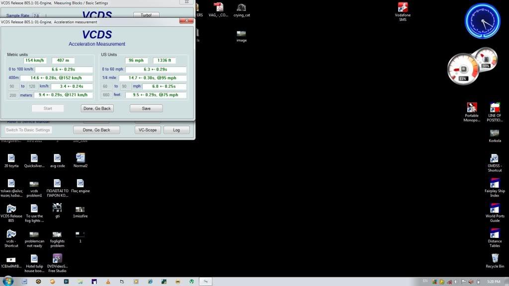Open the Fairplay Ship Index icon
The image size is (509, 286).
point(495,188)
